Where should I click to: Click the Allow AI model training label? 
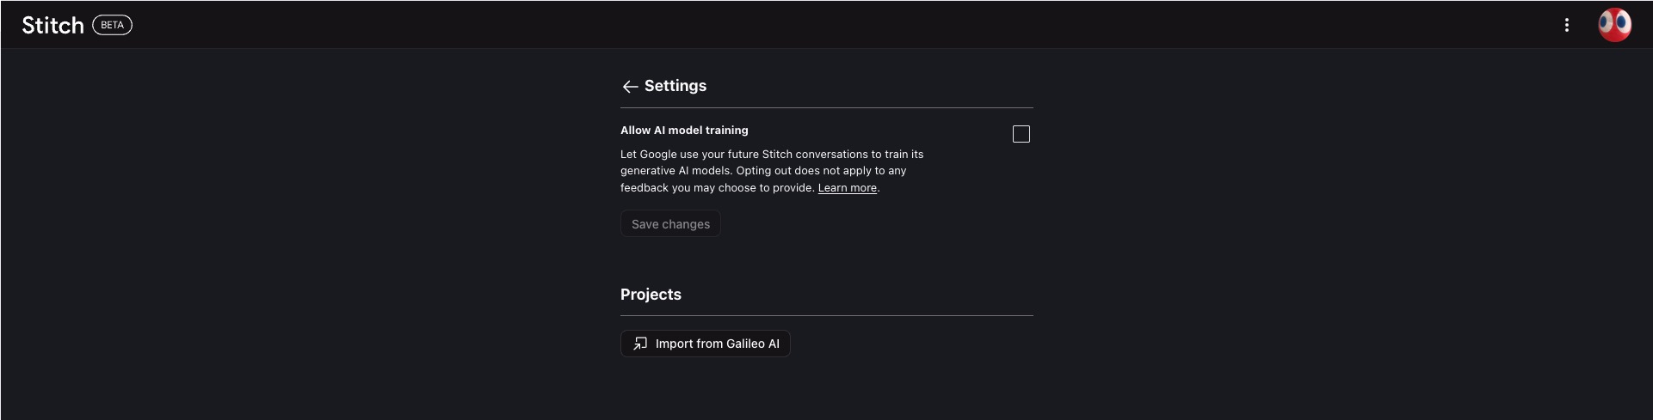coord(684,131)
